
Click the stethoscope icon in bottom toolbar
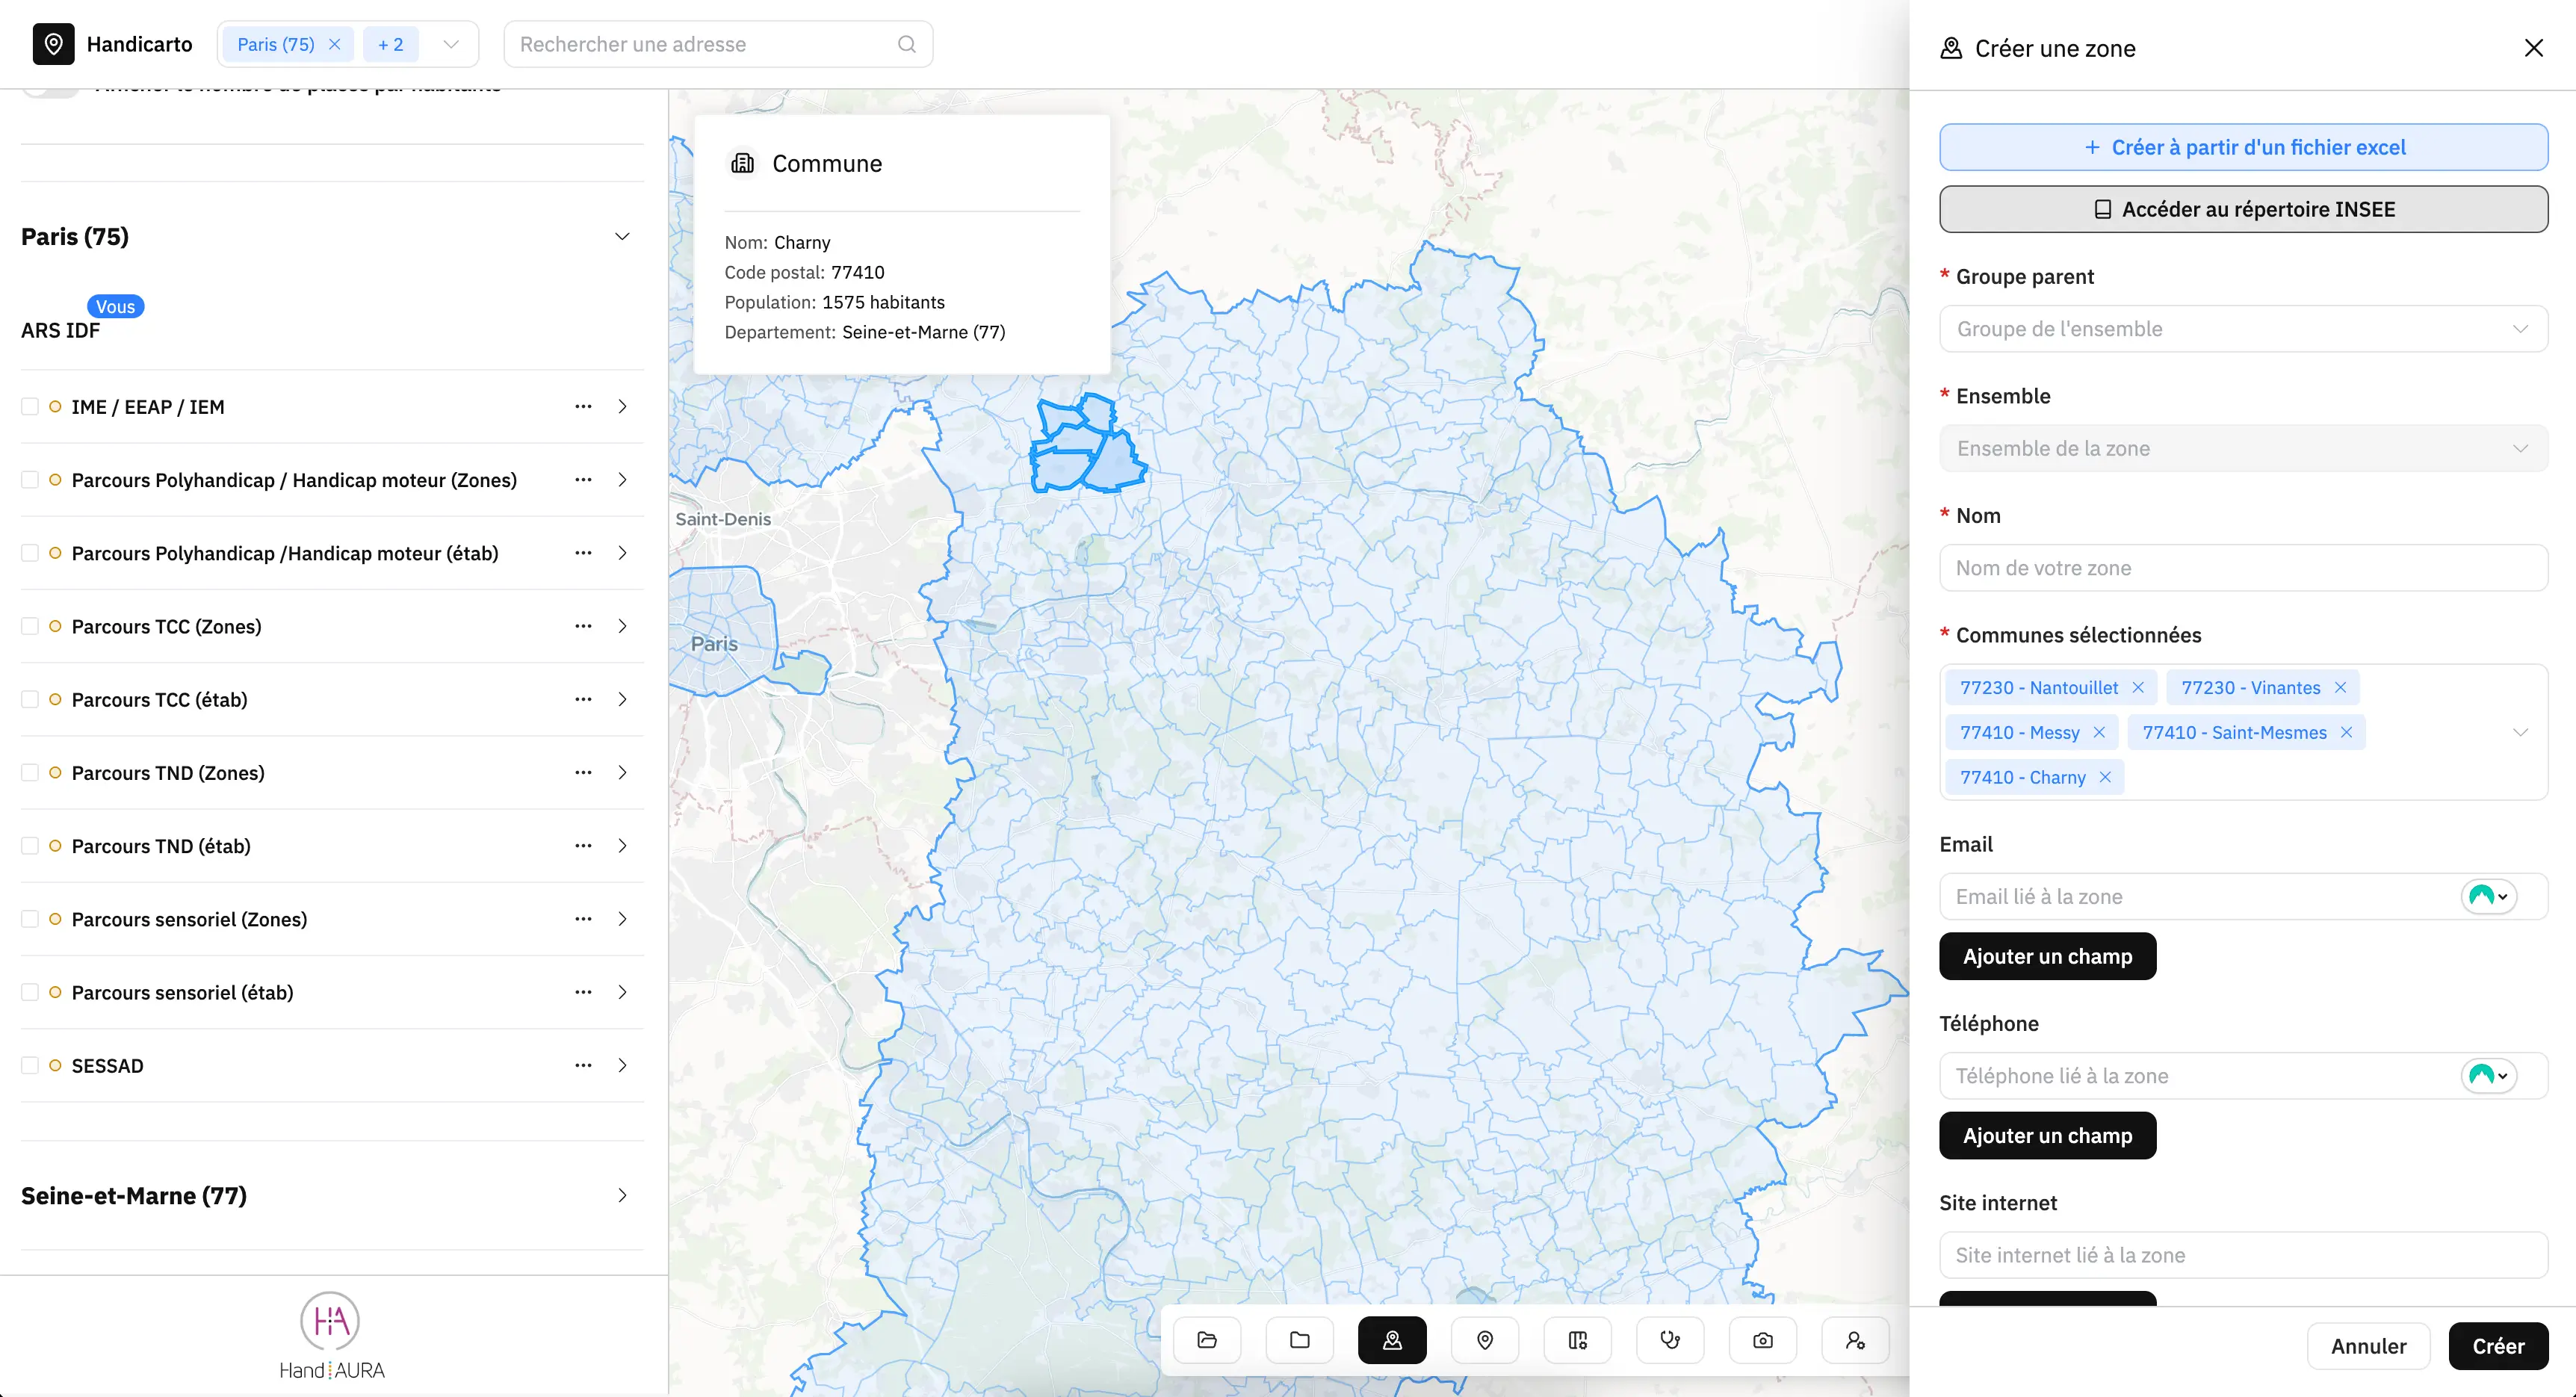(1670, 1340)
